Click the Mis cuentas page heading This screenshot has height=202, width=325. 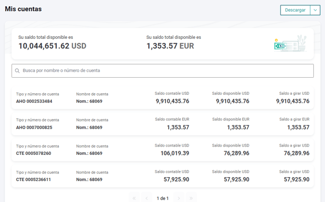click(x=23, y=9)
